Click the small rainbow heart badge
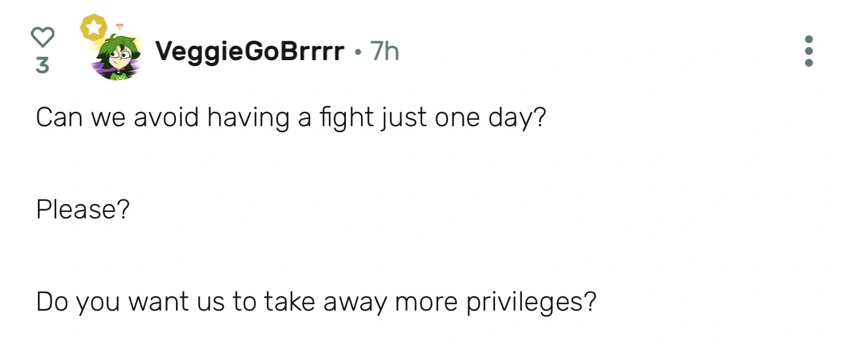Image resolution: width=843 pixels, height=346 pixels. tap(120, 27)
